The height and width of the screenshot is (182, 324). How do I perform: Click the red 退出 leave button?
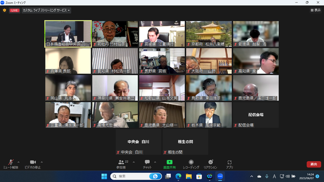click(x=314, y=164)
